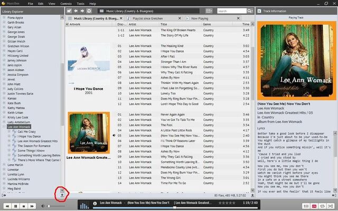The image size is (338, 211).
Task: Click the large Playing Track cover art
Action: [x=296, y=61]
